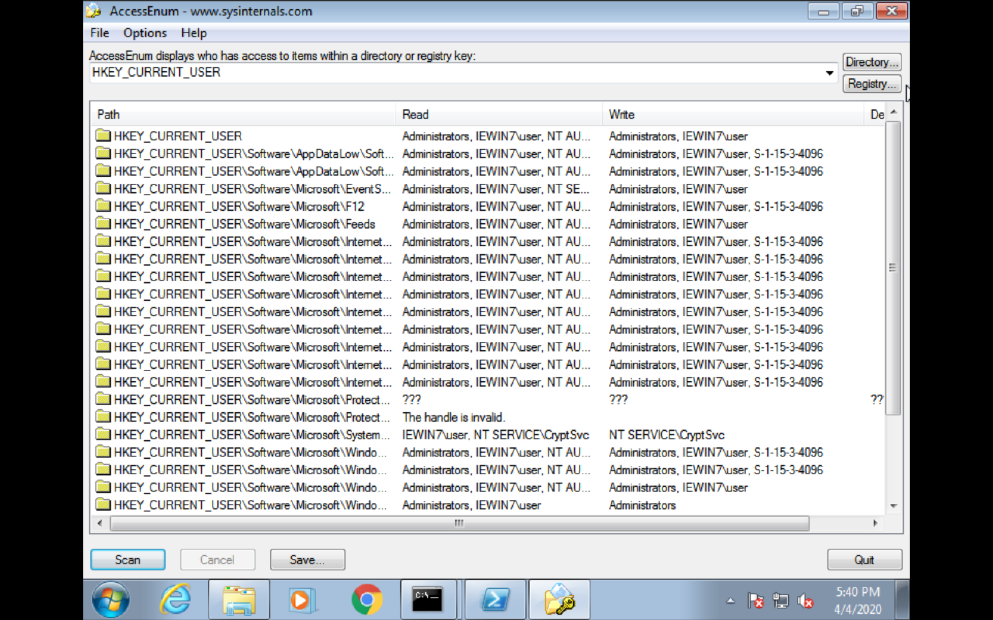This screenshot has height=620, width=993.
Task: Select HKEY_CURRENT_USER\Software\Microsoft\Feeds path text
Action: (244, 224)
